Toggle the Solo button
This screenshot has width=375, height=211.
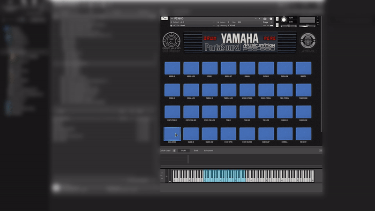click(x=277, y=19)
